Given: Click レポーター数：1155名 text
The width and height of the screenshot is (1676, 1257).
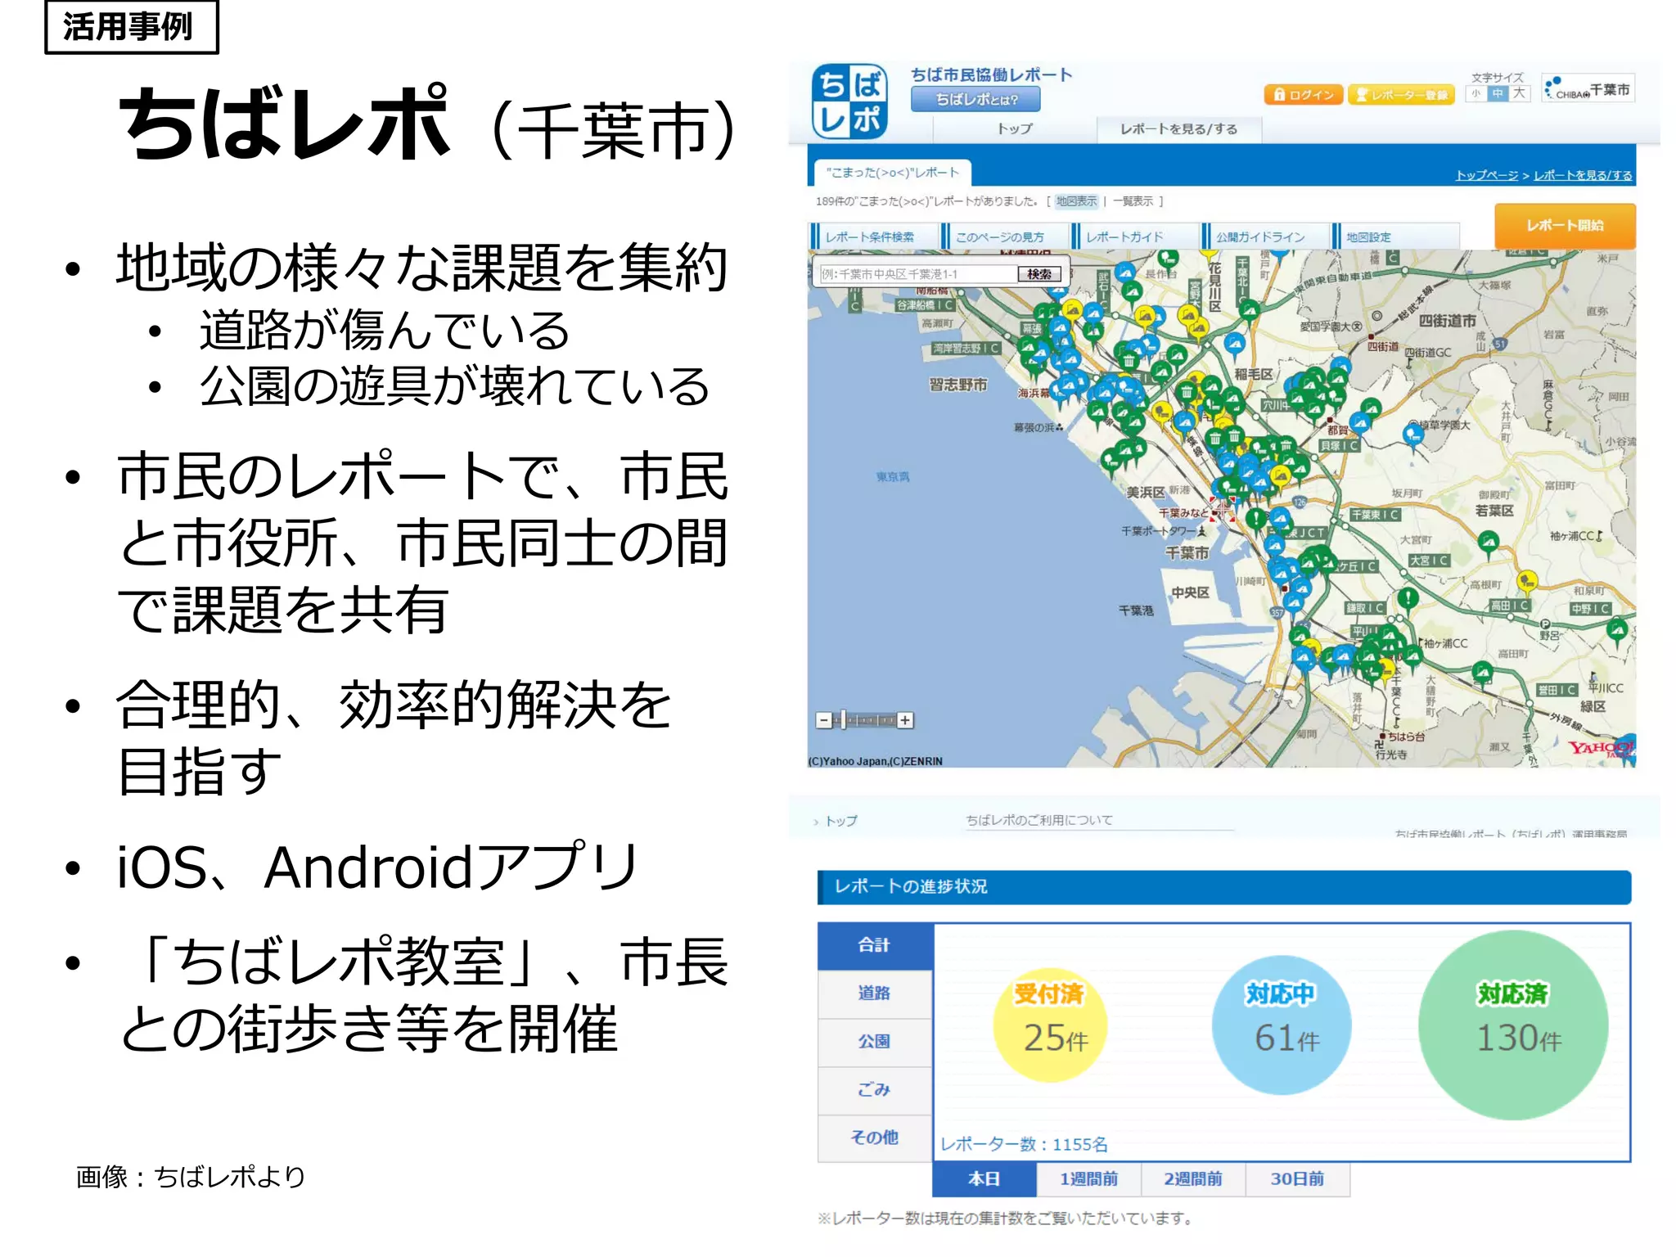Looking at the screenshot, I should pos(1024,1144).
